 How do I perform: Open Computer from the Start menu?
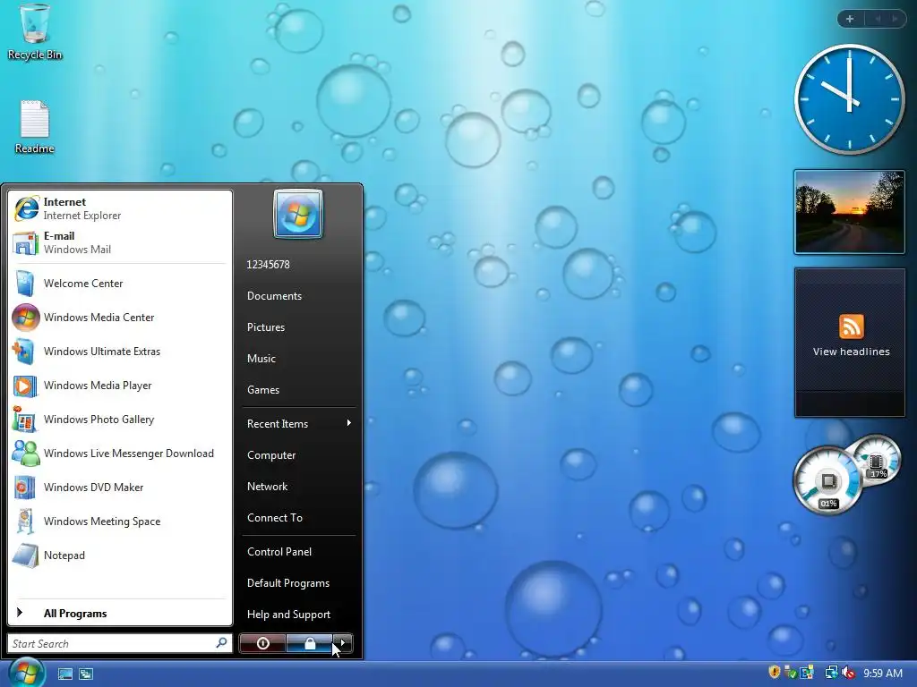pyautogui.click(x=298, y=455)
